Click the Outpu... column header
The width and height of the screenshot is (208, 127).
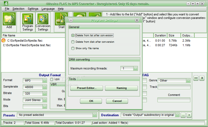[x=187, y=35]
